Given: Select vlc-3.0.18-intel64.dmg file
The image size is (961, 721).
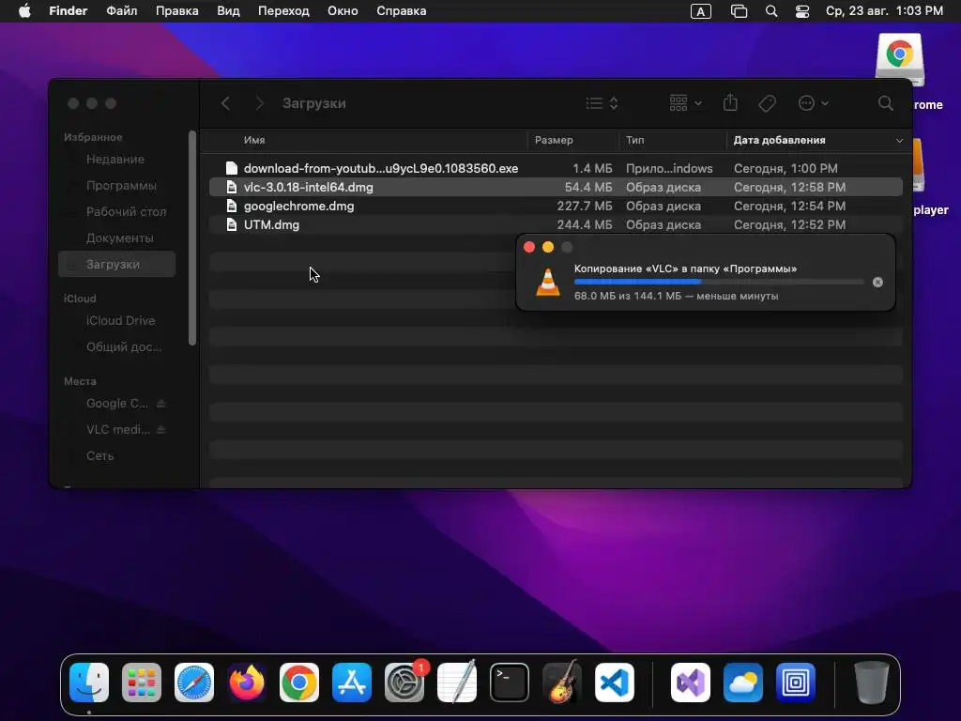Looking at the screenshot, I should point(556,187).
